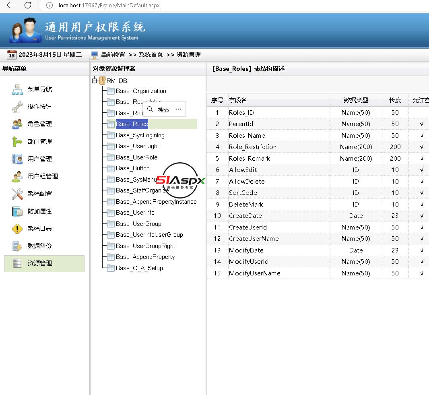Click the 角色管理 users icon

pyautogui.click(x=18, y=124)
